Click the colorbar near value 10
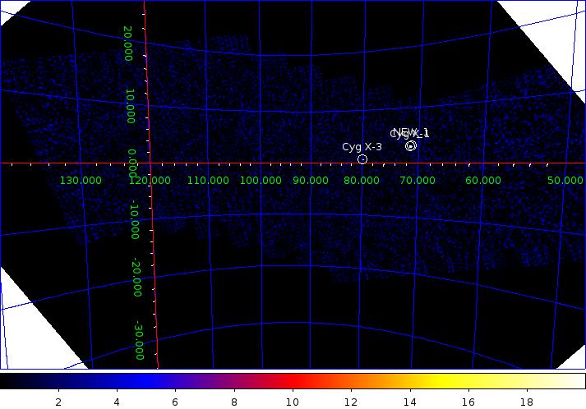Screen dimensions: 586x409 [293, 381]
